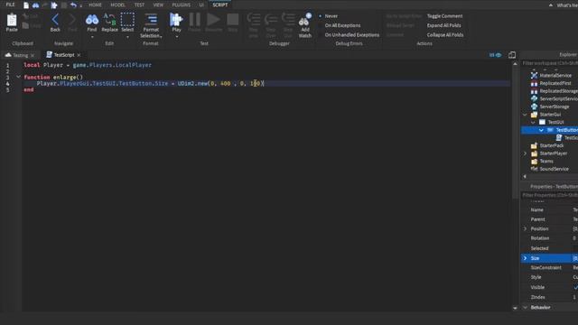This screenshot has height=325, width=578.
Task: Click the Add Watch icon
Action: pos(305,20)
